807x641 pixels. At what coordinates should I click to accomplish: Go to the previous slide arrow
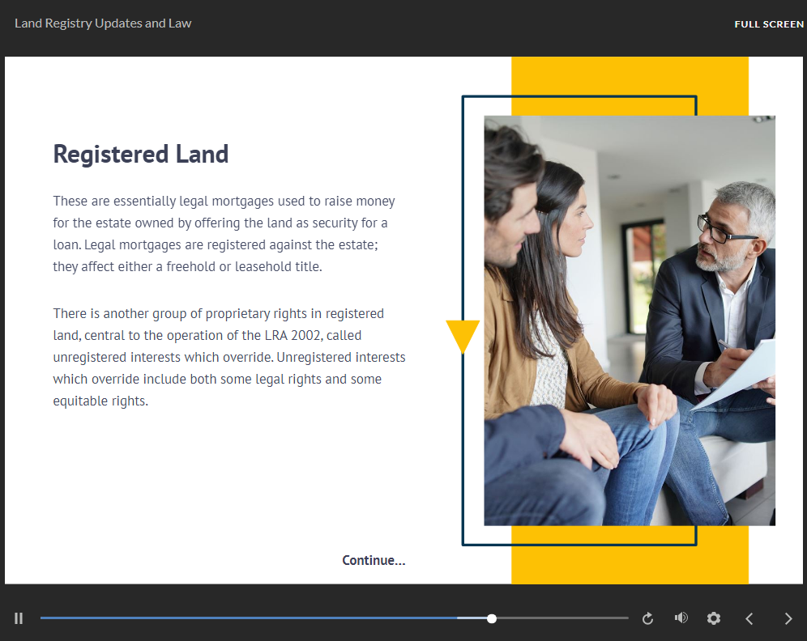pyautogui.click(x=749, y=618)
